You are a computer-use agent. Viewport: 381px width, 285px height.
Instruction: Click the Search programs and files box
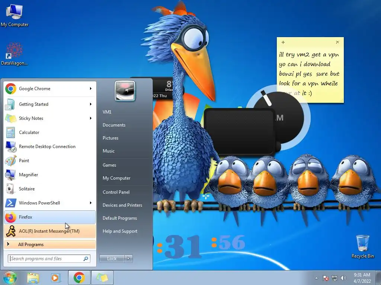tap(49, 259)
